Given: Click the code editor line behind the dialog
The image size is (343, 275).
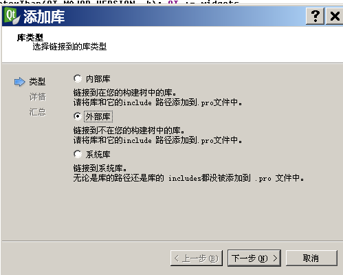Looking at the screenshot, I should (119, 2).
